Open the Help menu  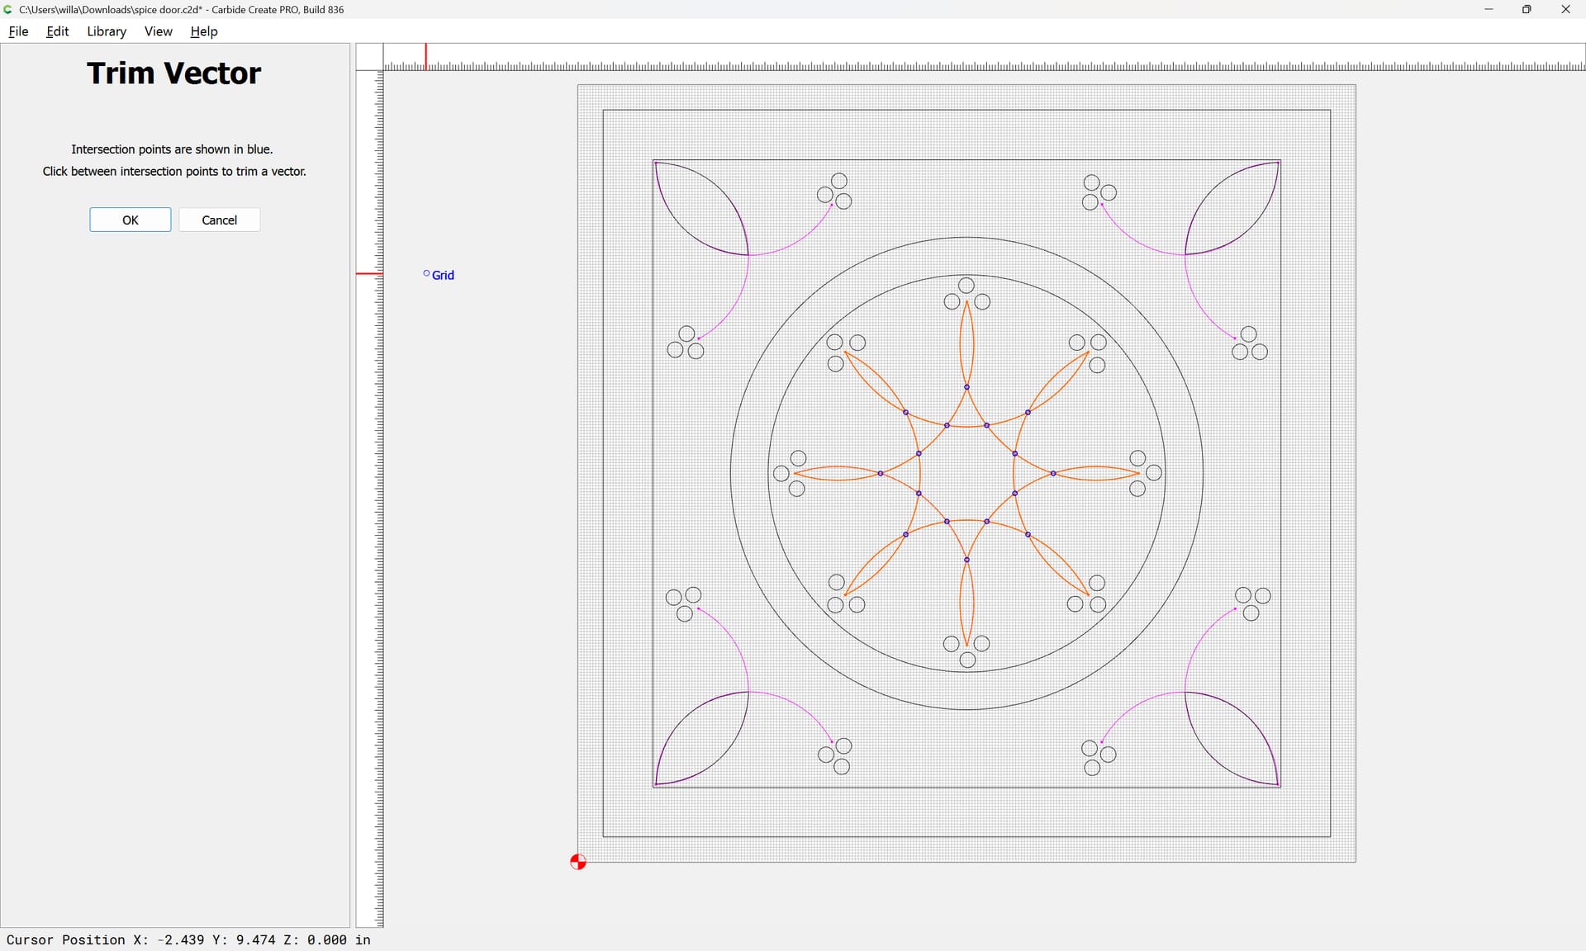(203, 31)
